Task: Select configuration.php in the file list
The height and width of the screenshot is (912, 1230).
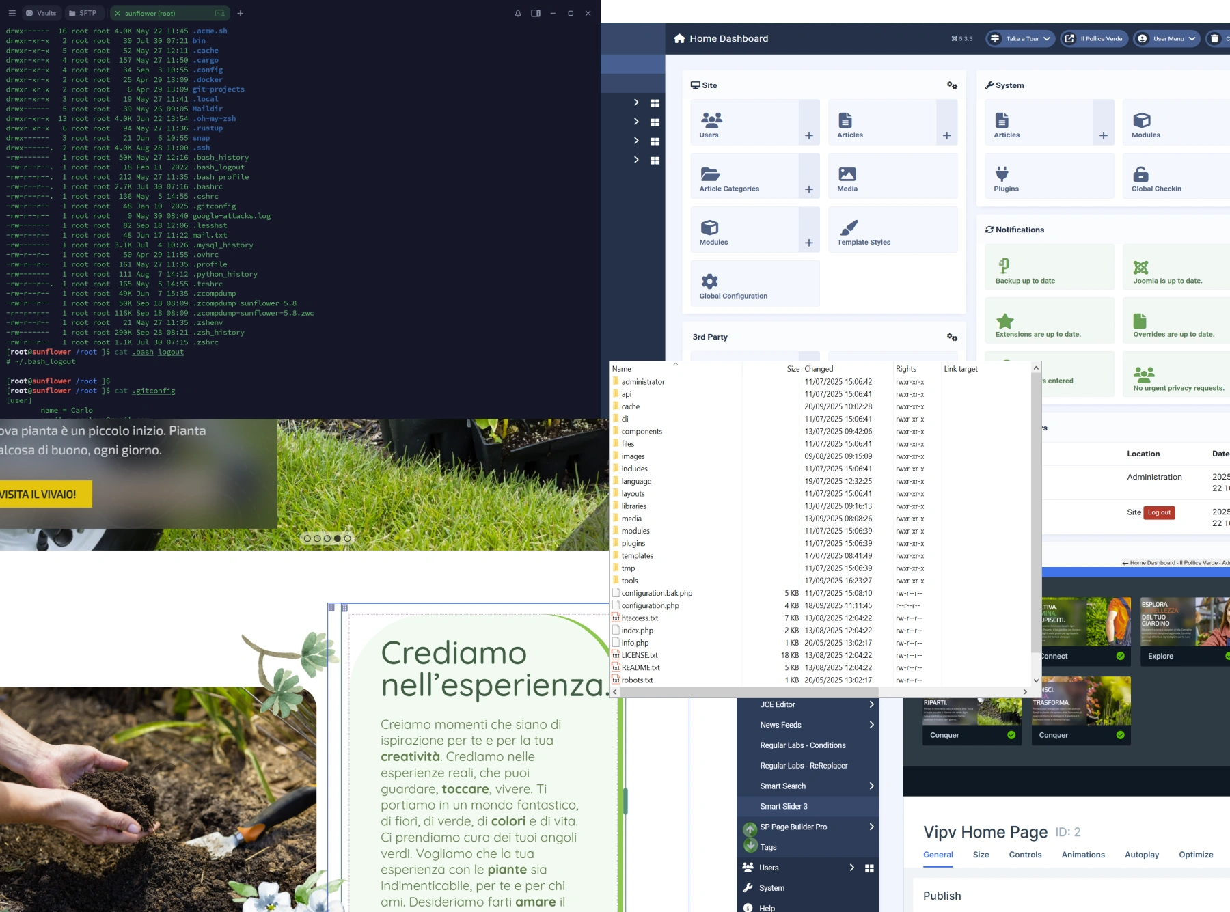Action: point(650,606)
